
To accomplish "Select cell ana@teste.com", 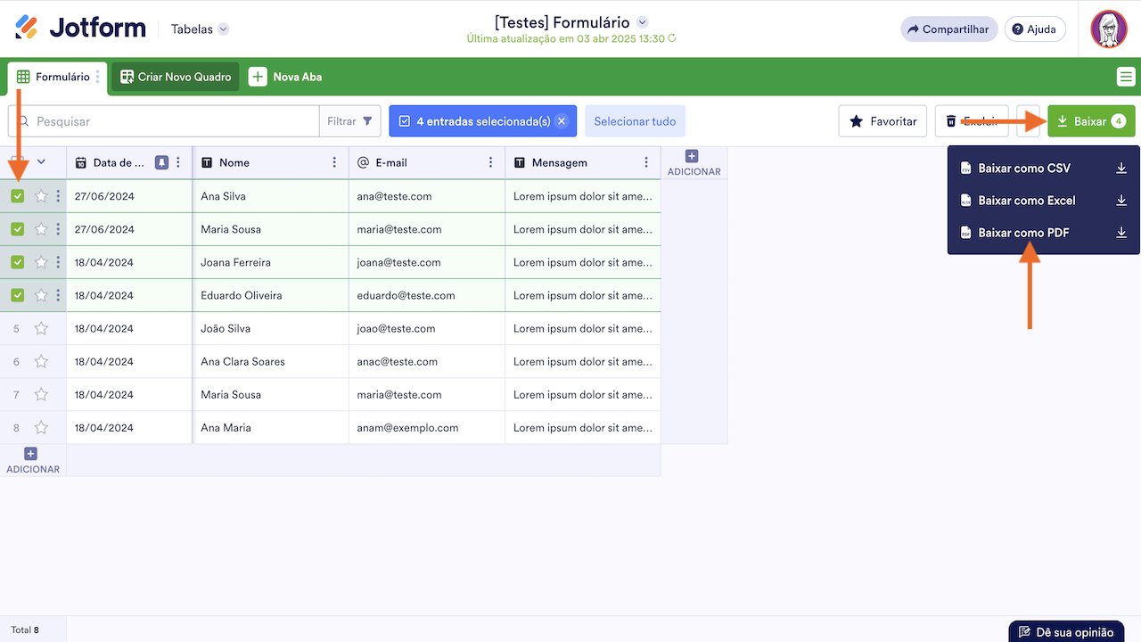I will [x=427, y=196].
